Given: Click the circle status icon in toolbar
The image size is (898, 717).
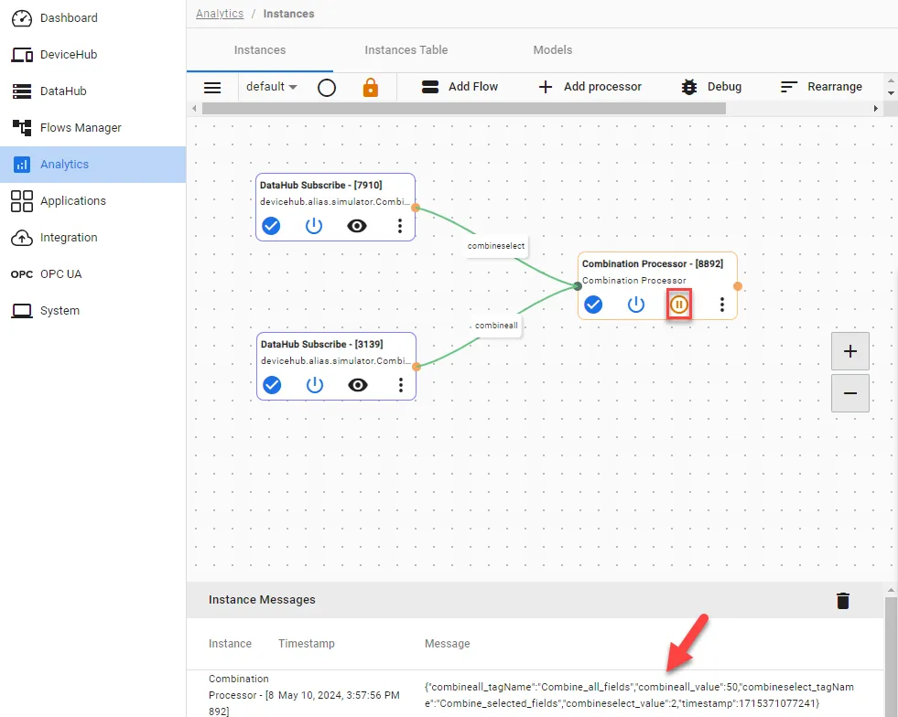Looking at the screenshot, I should 327,88.
